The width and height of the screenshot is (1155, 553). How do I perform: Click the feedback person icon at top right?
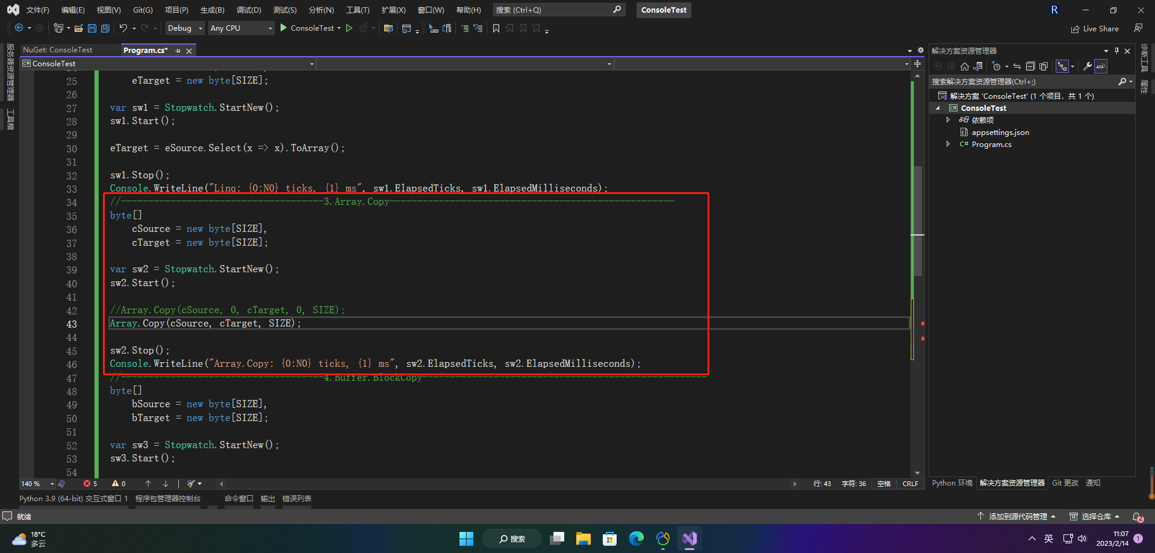(1138, 28)
